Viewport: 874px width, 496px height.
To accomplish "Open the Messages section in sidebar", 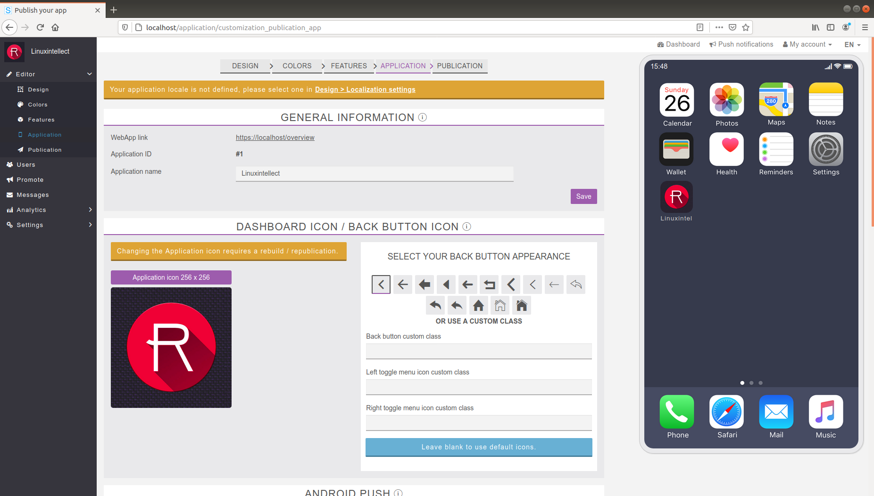I will [x=33, y=195].
